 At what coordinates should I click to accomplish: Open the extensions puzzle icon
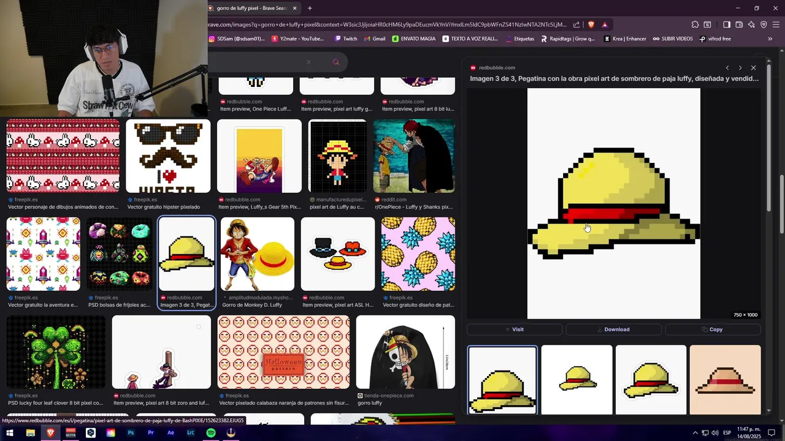click(x=695, y=24)
